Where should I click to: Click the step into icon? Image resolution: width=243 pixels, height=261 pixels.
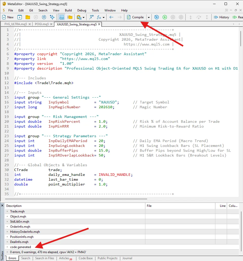190,17
